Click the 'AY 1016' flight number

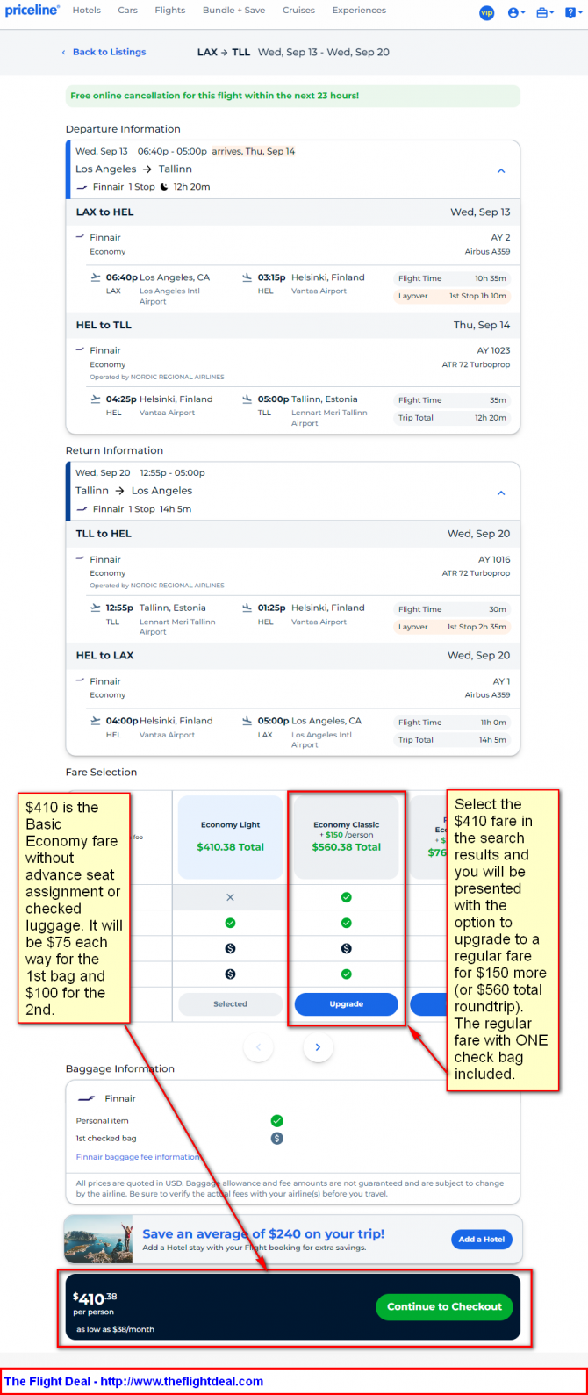493,559
